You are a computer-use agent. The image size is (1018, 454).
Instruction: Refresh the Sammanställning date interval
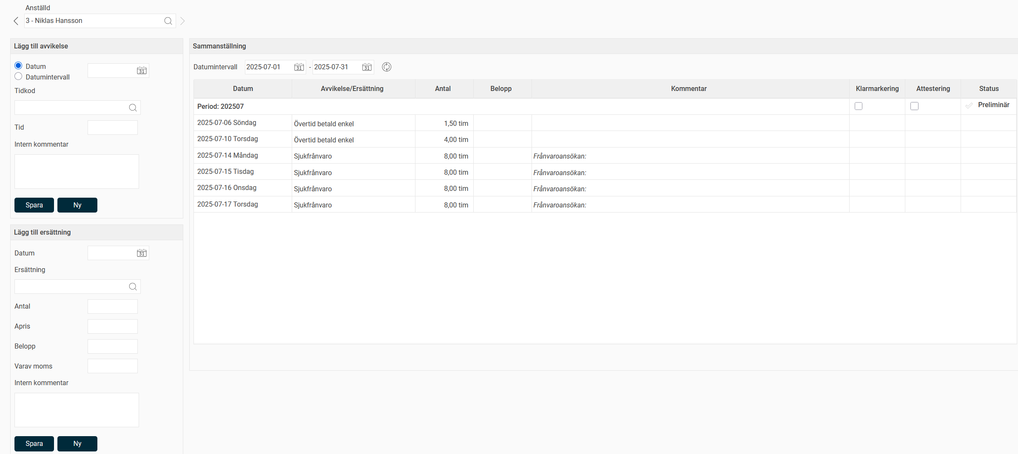click(387, 67)
